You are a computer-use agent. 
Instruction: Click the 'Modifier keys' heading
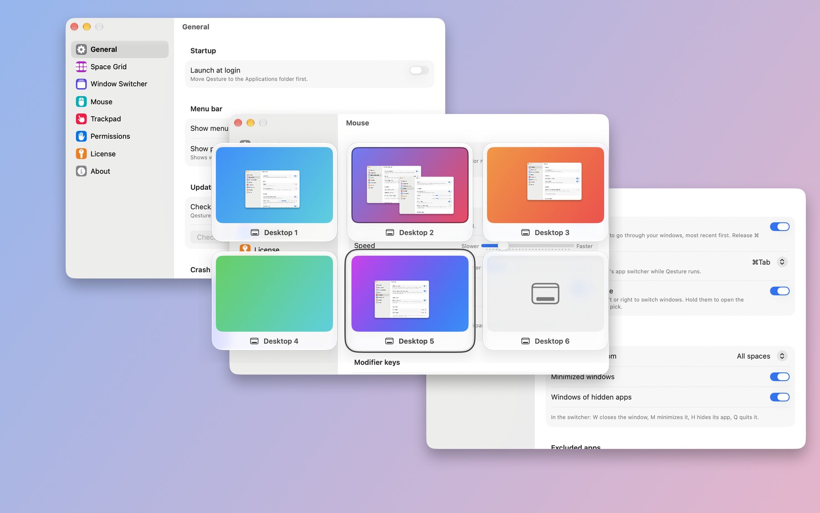pyautogui.click(x=377, y=363)
